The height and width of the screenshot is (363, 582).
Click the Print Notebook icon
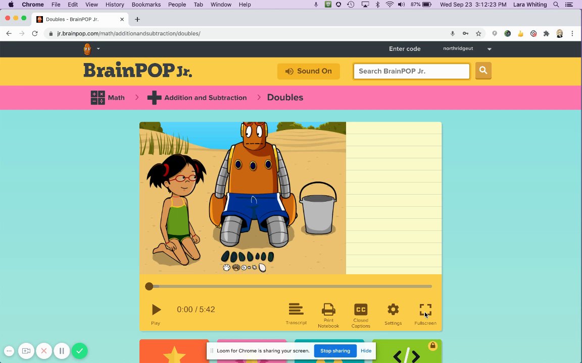pyautogui.click(x=328, y=309)
